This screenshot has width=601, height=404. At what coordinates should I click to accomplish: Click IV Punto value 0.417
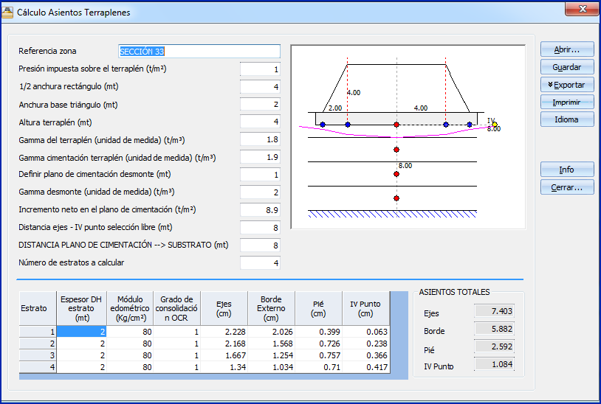point(366,367)
